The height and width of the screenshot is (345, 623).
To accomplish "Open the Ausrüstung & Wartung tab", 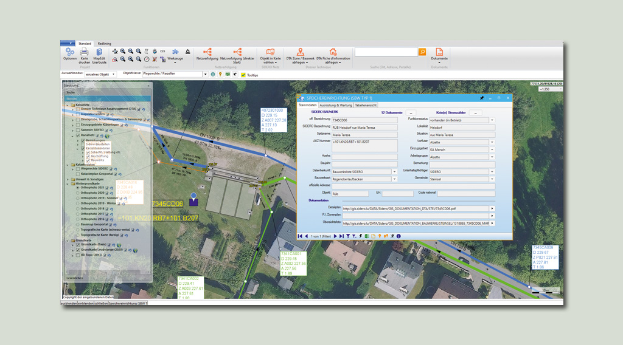I will click(x=336, y=105).
